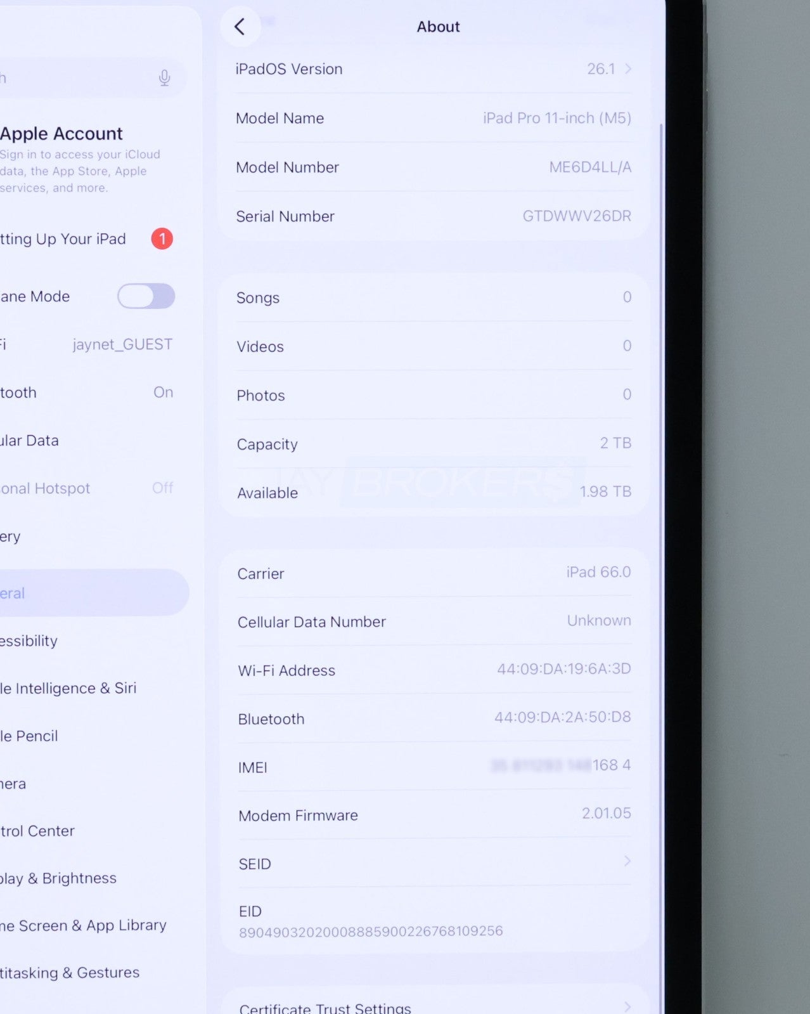Screen dimensions: 810x1014
Task: Open the SEID details chevron
Action: point(627,861)
